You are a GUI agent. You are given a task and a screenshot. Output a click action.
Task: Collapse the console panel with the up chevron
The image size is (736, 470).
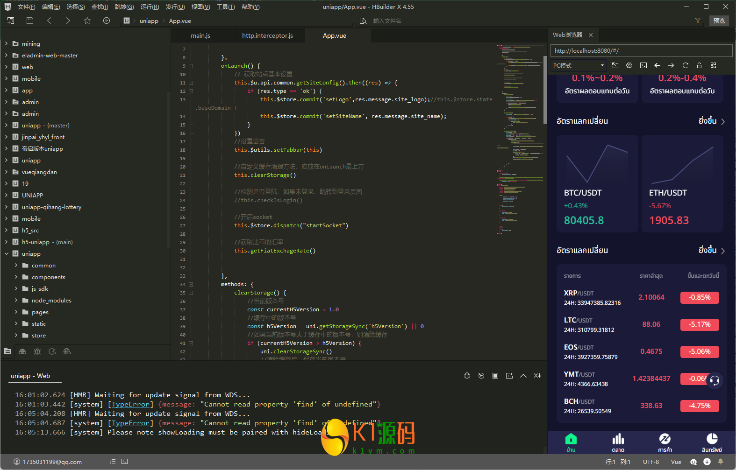(523, 376)
